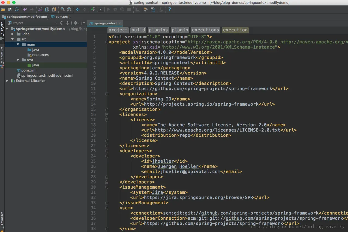Fold the organization tag on line 12

pos(107,94)
